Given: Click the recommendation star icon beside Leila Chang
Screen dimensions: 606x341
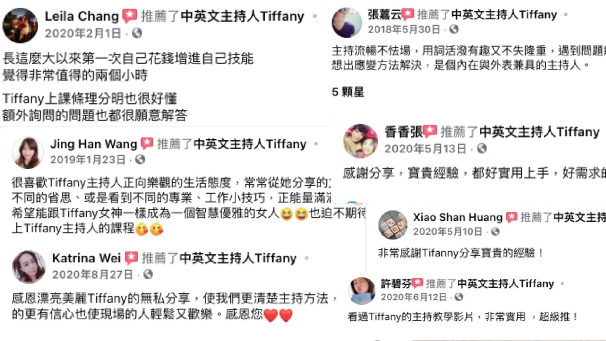Looking at the screenshot, I should pyautogui.click(x=130, y=16).
